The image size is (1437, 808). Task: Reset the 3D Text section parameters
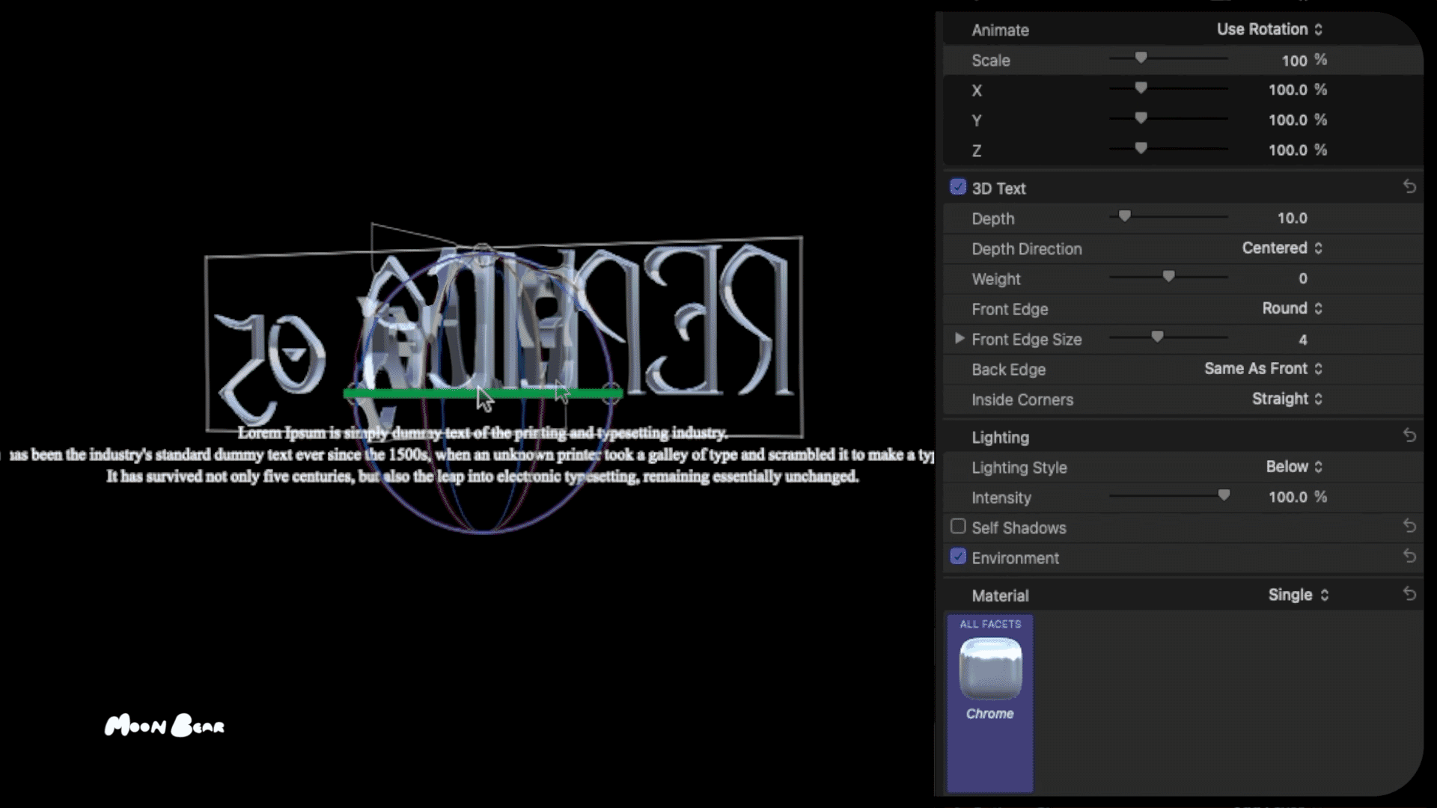click(1409, 187)
